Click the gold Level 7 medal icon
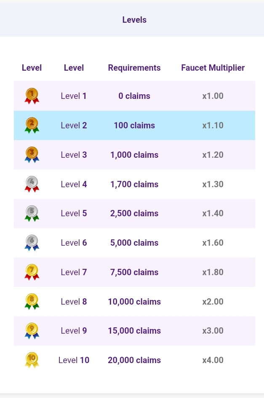Screen dimensions: 264x398 [32, 272]
